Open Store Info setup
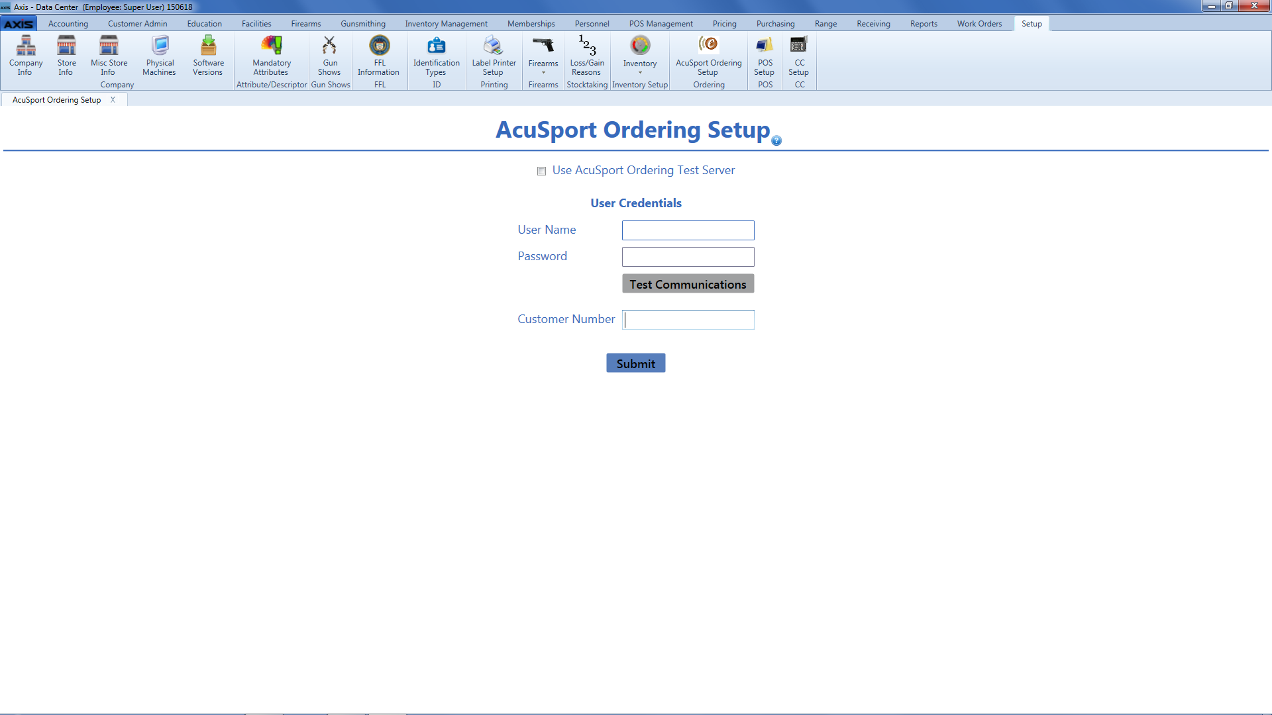Viewport: 1272px width, 715px height. [x=66, y=56]
